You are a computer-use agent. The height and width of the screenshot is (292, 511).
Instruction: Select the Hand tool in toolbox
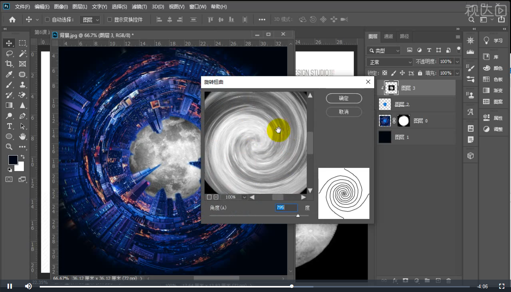pyautogui.click(x=22, y=136)
